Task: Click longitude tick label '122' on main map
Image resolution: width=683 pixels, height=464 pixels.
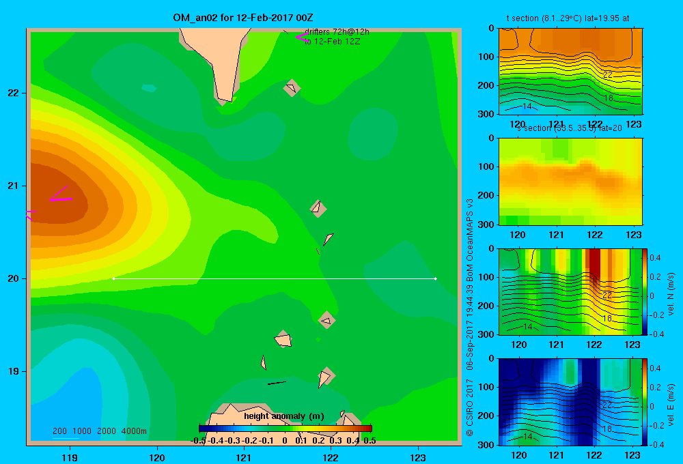Action: click(331, 457)
